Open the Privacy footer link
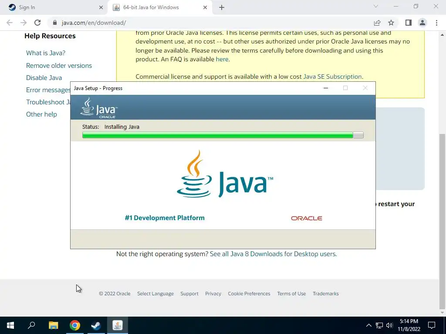The height and width of the screenshot is (334, 446). click(213, 294)
